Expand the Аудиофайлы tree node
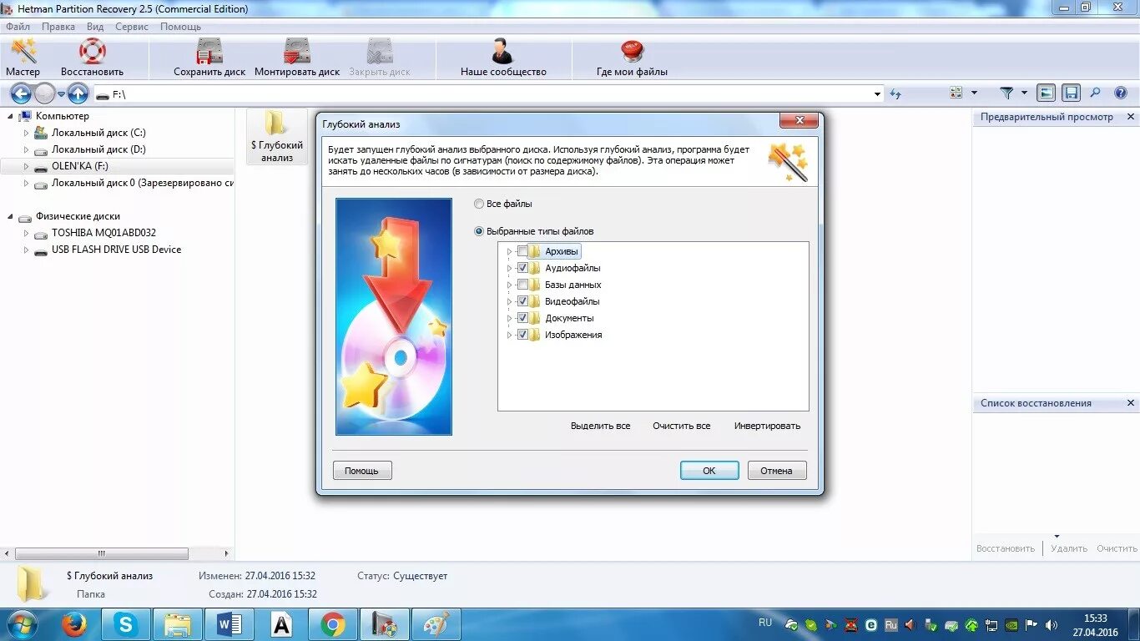The height and width of the screenshot is (641, 1140). [x=509, y=268]
